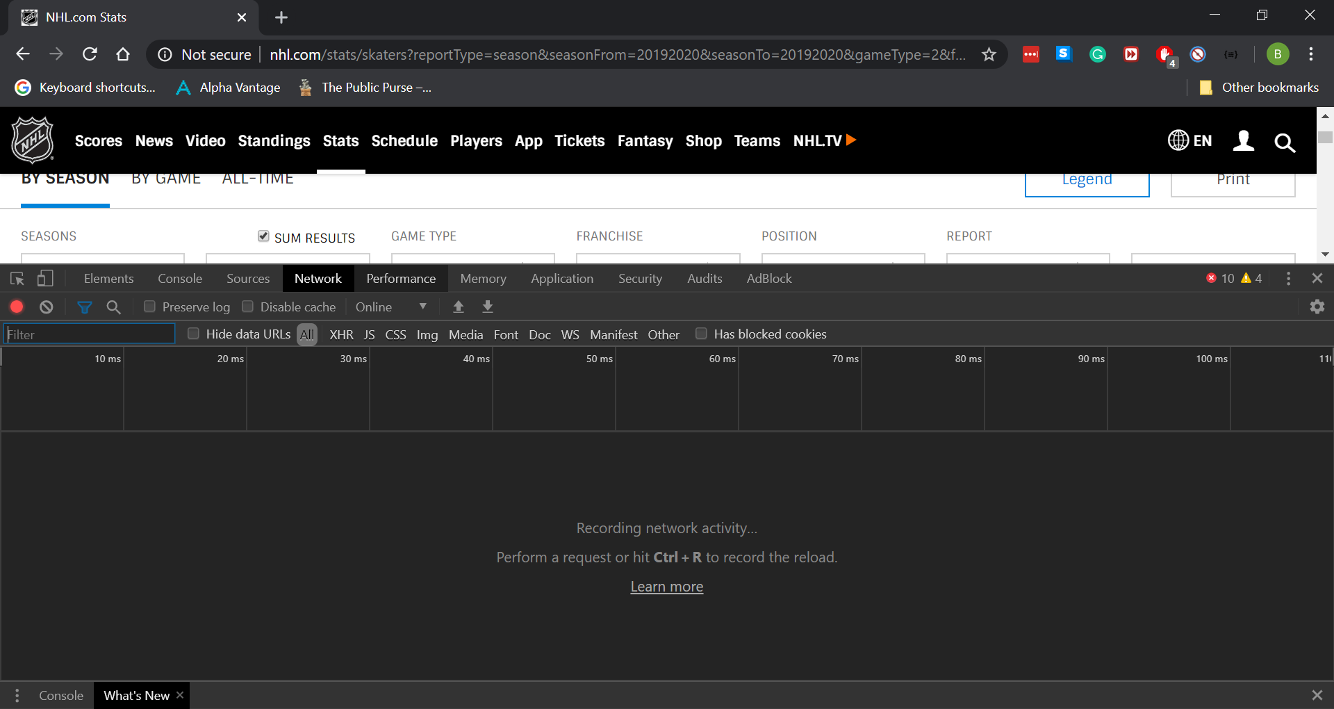
Task: Open the Audits DevTools tab
Action: coord(705,279)
